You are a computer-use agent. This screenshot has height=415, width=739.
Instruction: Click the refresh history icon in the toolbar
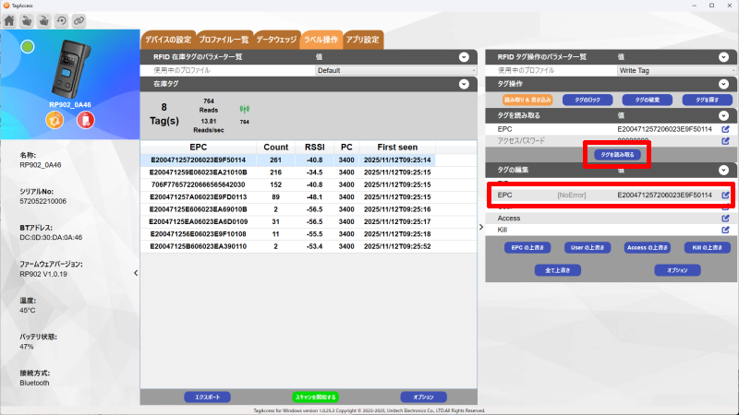(61, 19)
